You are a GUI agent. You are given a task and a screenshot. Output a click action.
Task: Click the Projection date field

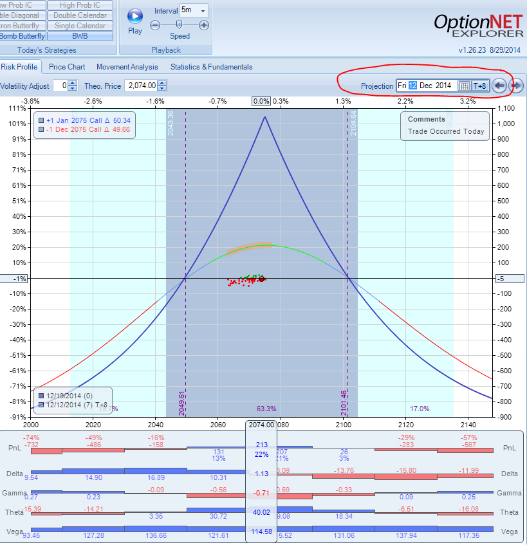427,86
